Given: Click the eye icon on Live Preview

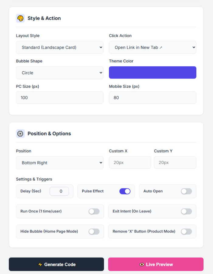Looking at the screenshot, I should [x=142, y=264].
